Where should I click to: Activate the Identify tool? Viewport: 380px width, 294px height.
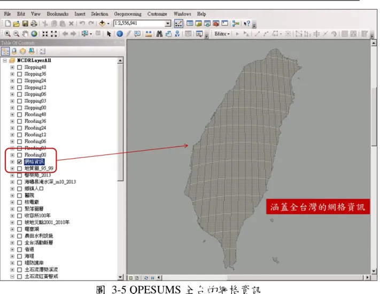(120, 34)
